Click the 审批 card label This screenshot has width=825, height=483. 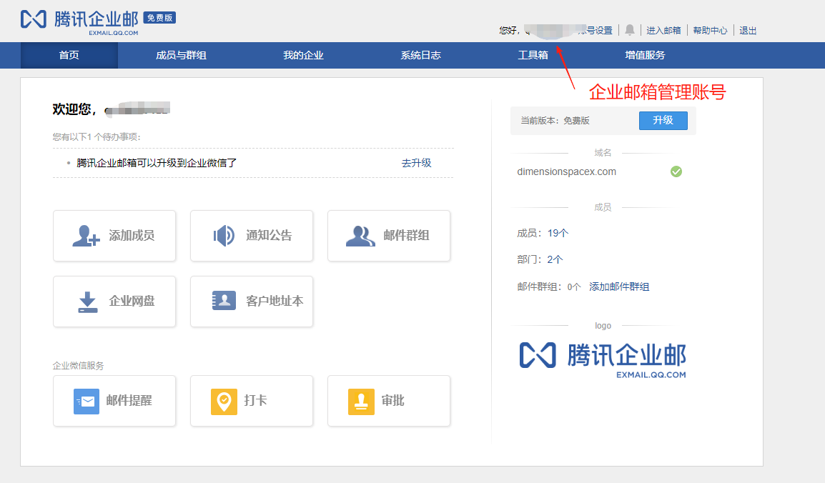[x=392, y=401]
